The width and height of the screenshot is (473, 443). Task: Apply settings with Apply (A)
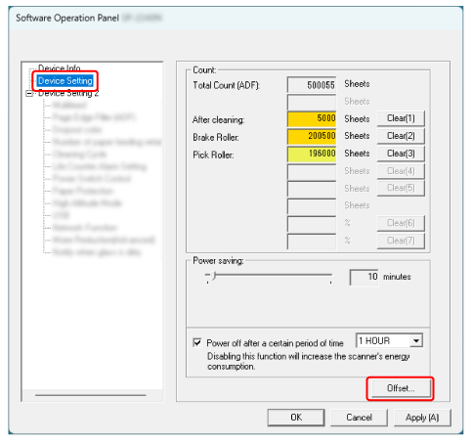pos(422,418)
